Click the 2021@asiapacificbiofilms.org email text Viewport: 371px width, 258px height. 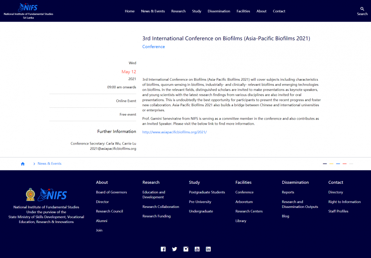coord(113,149)
